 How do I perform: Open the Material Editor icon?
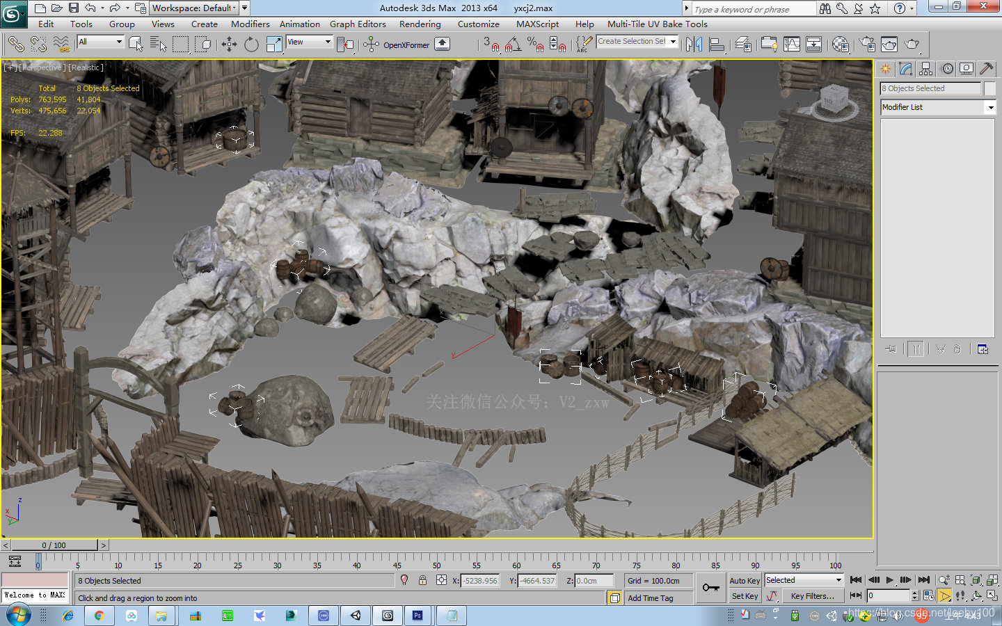click(x=841, y=44)
